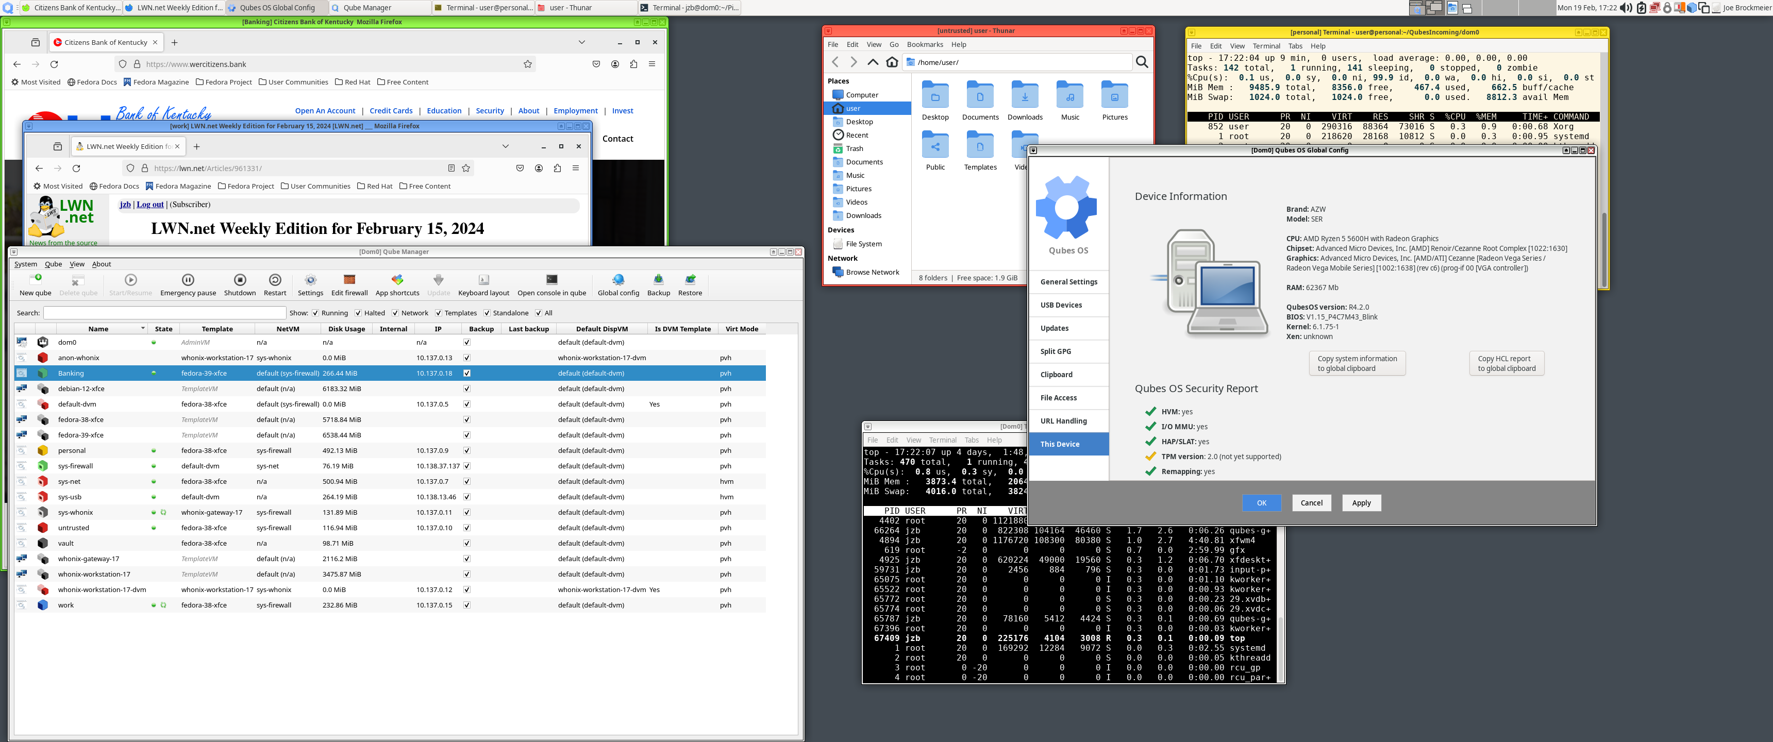1773x742 pixels.
Task: Click Name column sort arrow in Qube Manager
Action: pos(142,328)
